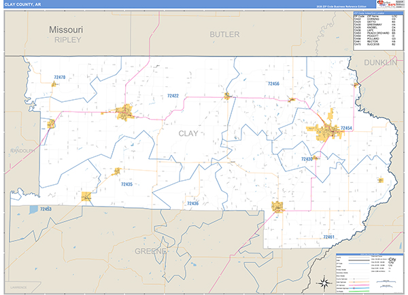408x295 pixels.
Task: Click the publisher logo in the title bar
Action: click(x=386, y=4)
